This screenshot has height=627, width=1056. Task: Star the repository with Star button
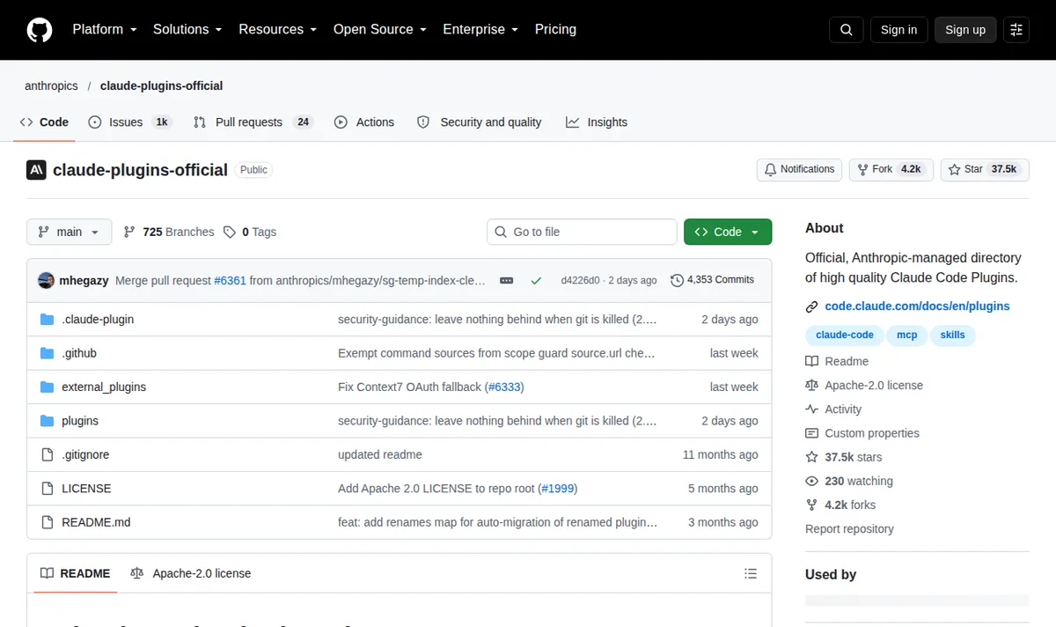[985, 169]
